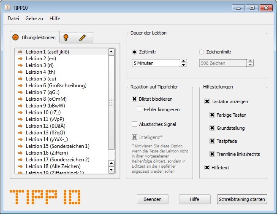The height and width of the screenshot is (214, 277).
Task: Click arrow icon beside Lektion 10
Action: point(20,112)
